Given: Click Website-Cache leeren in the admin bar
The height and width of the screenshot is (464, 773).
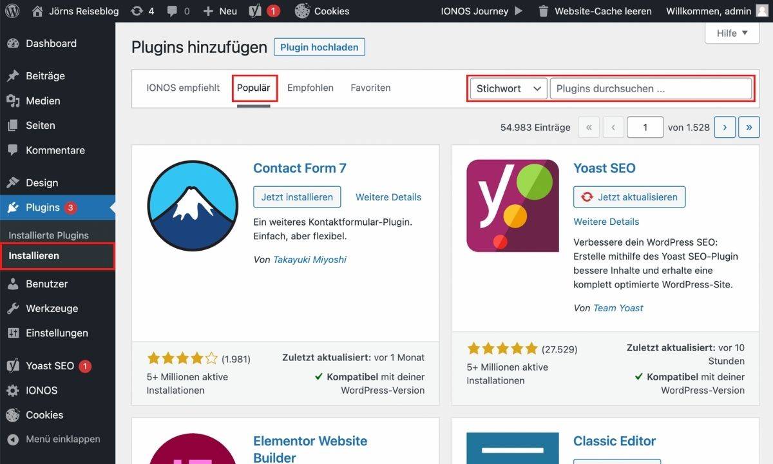Looking at the screenshot, I should 603,11.
